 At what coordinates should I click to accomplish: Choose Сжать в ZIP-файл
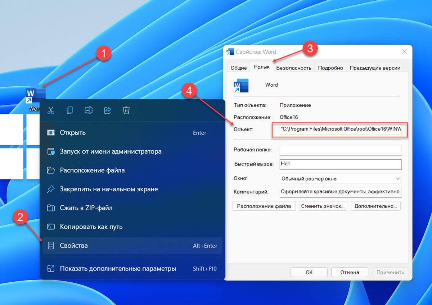pyautogui.click(x=132, y=208)
